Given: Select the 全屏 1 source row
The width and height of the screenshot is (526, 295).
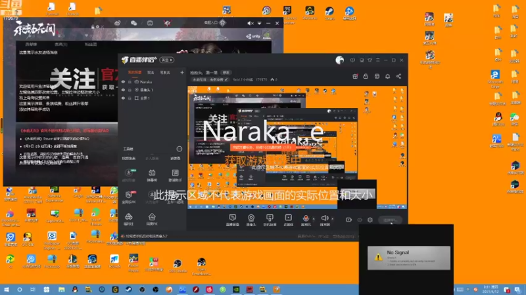Looking at the screenshot, I should (x=153, y=98).
